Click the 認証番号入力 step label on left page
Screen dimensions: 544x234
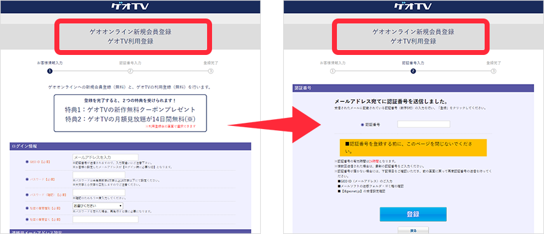pos(130,63)
